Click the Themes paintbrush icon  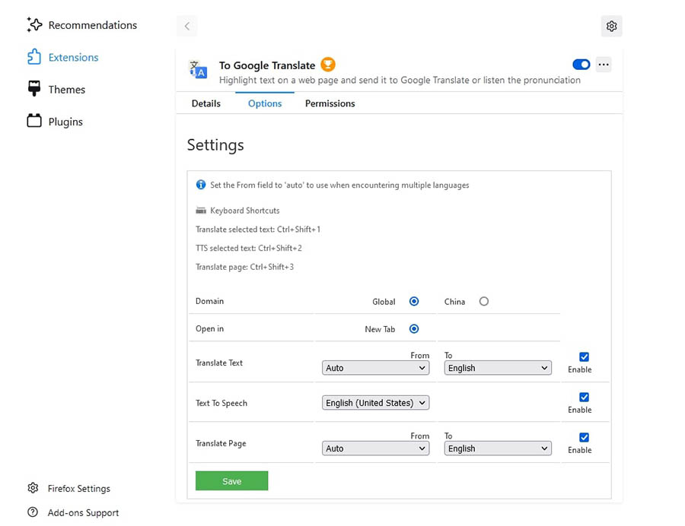pos(34,89)
